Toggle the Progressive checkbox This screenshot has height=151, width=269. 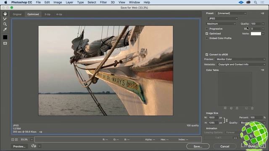[207, 29]
